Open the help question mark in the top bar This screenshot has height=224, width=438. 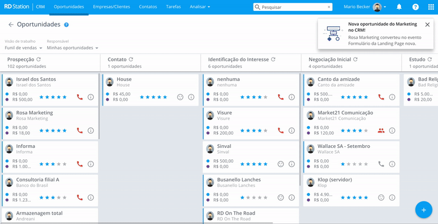[416, 7]
